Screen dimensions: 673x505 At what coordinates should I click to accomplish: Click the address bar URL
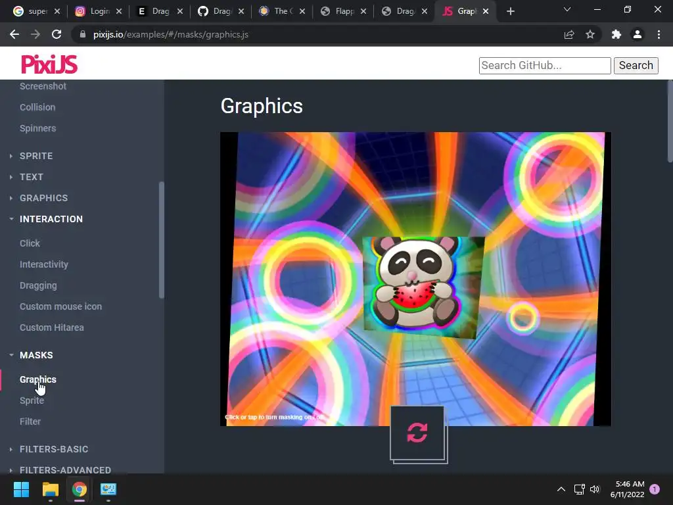point(170,34)
